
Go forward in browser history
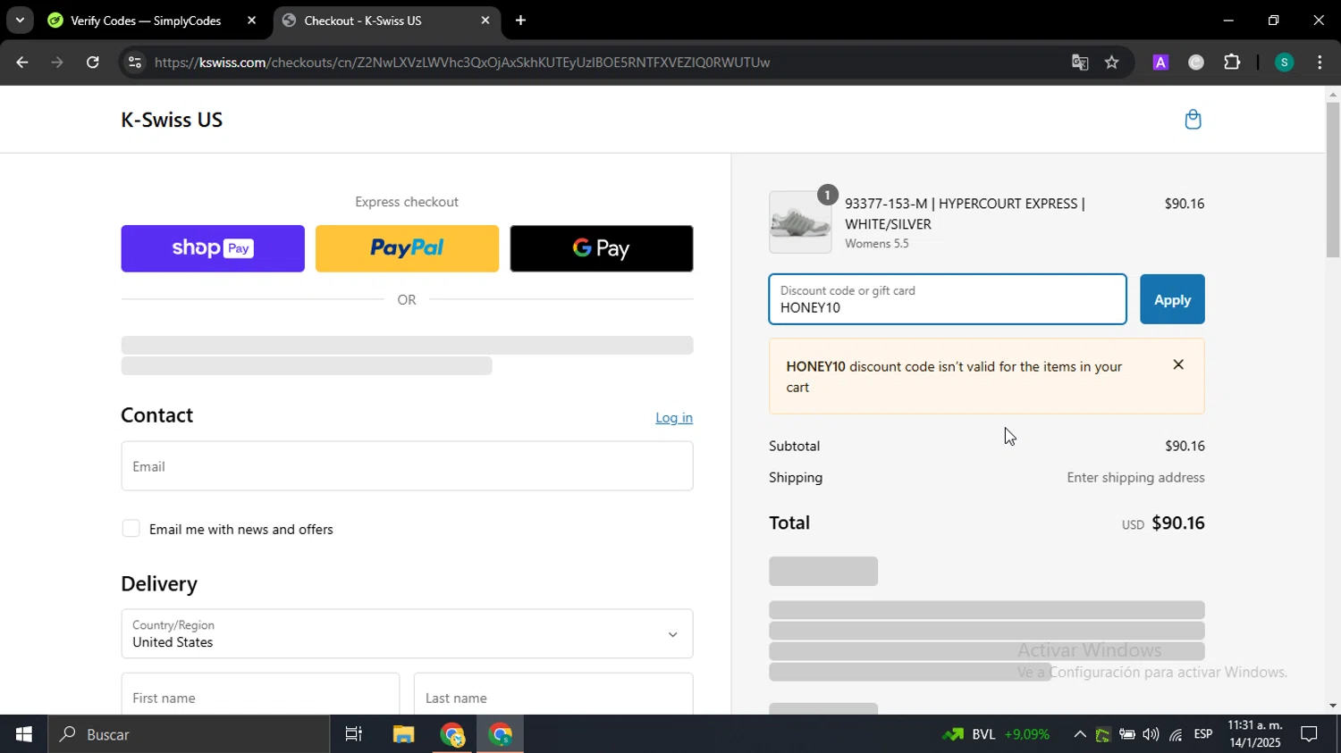pos(57,63)
